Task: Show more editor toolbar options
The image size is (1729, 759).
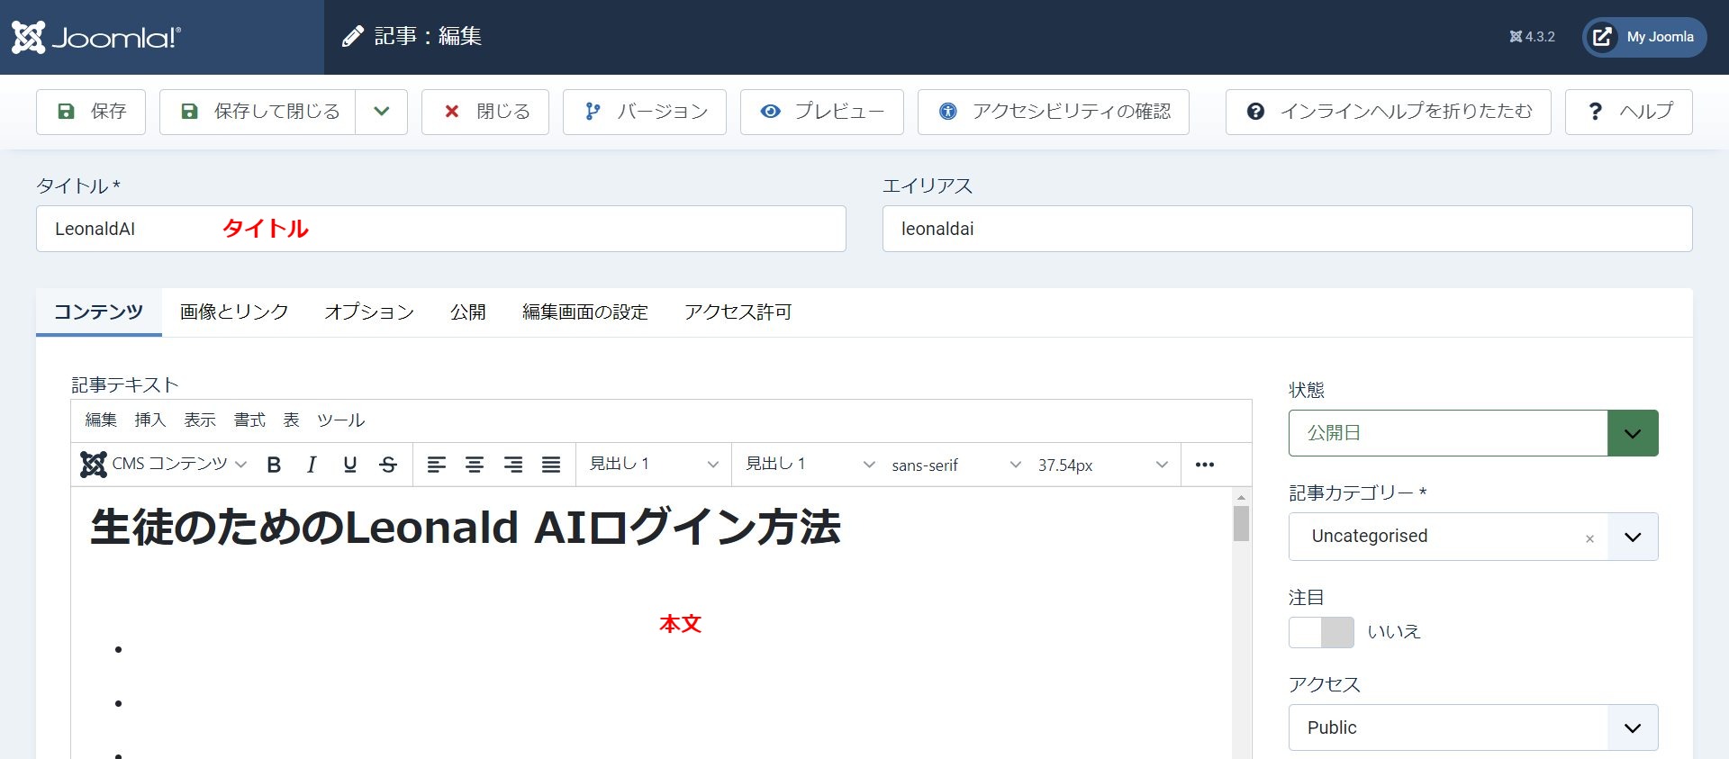Action: tap(1204, 465)
